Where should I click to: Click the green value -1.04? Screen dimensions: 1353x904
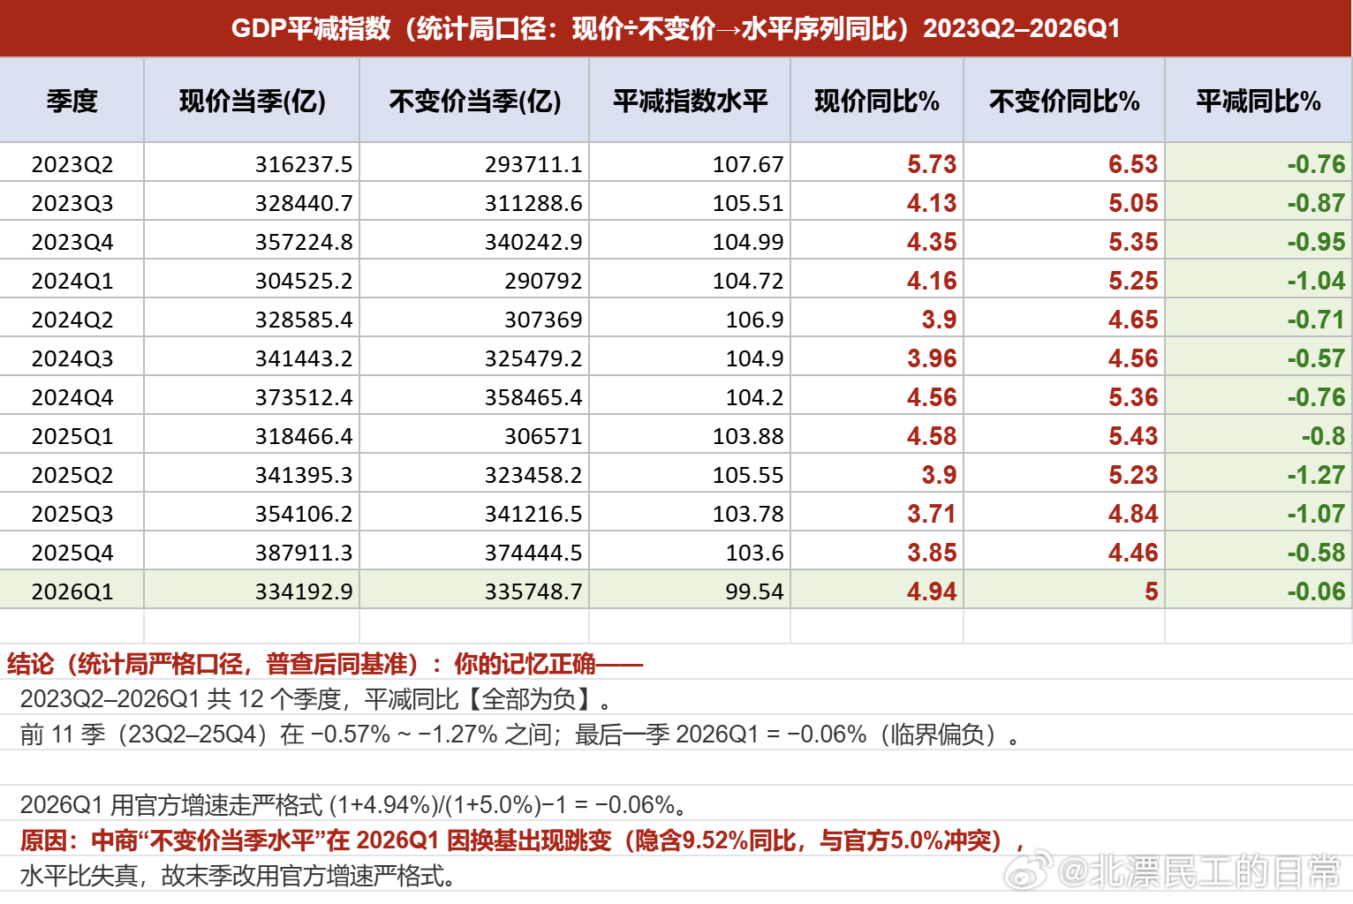(x=1316, y=281)
